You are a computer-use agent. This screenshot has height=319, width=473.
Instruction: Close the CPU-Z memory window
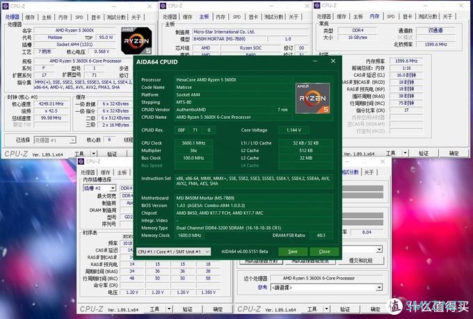[461, 6]
